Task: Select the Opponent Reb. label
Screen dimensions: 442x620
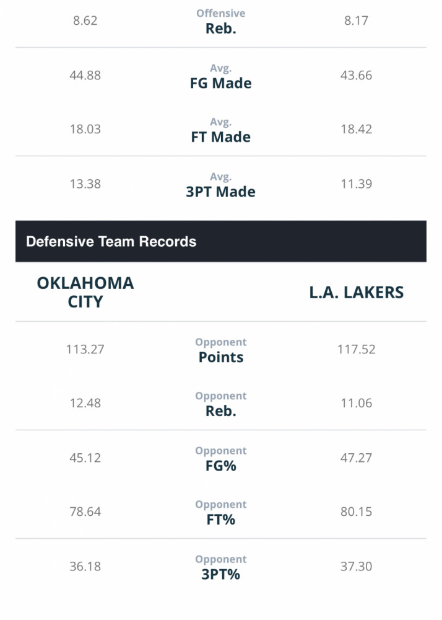Action: (x=220, y=404)
